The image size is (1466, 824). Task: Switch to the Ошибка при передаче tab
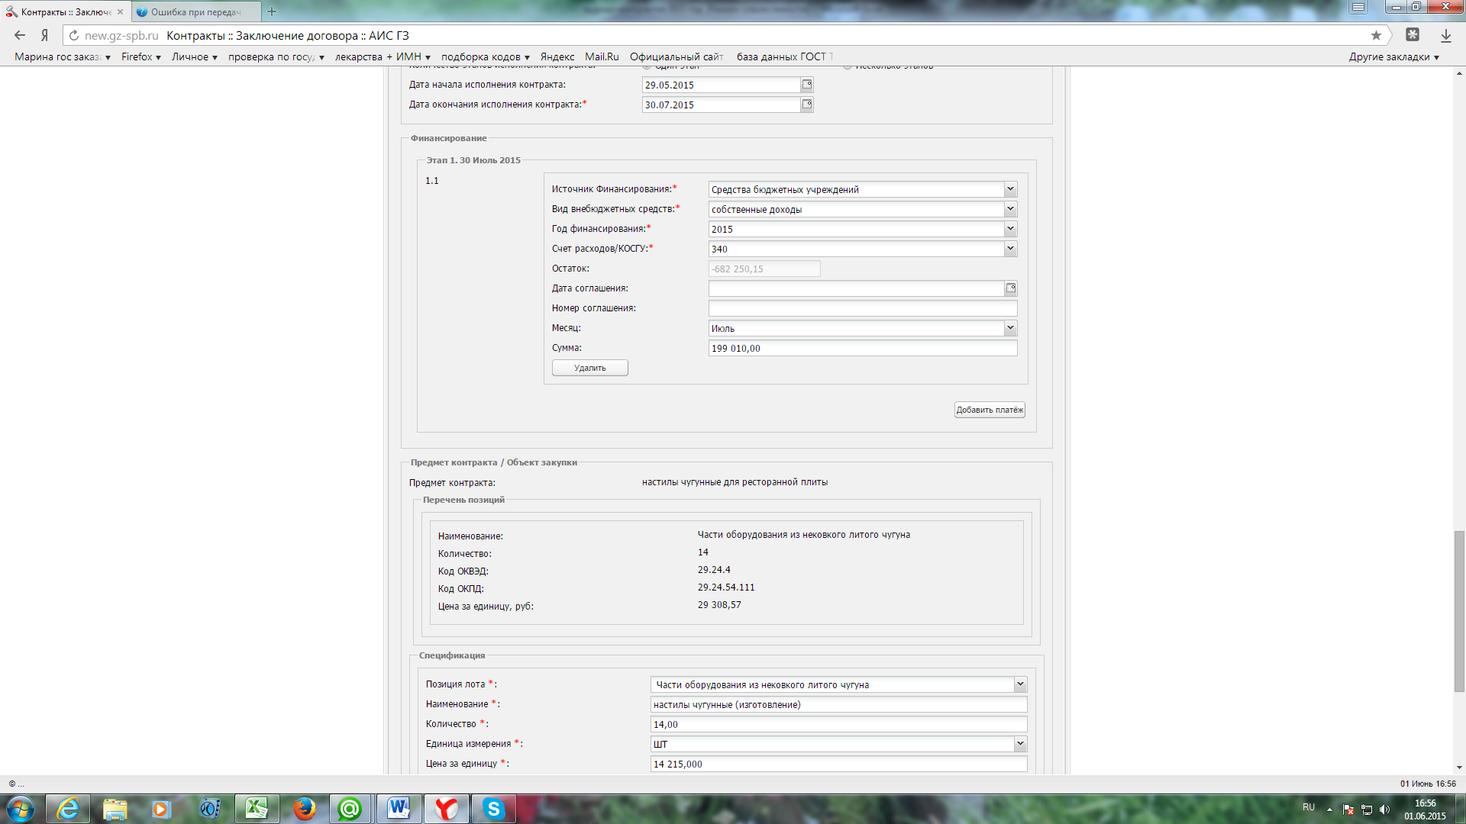coord(195,11)
